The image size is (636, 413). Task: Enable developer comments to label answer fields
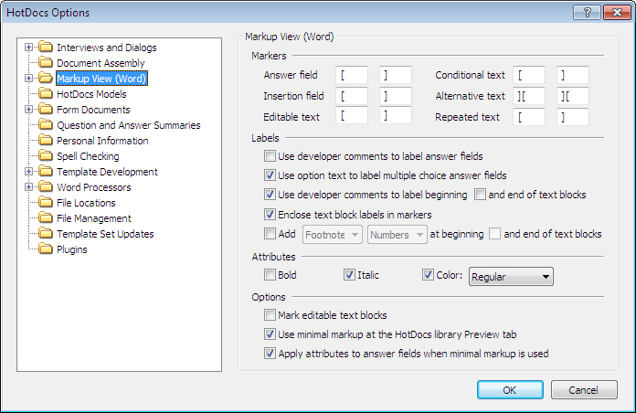tap(270, 155)
